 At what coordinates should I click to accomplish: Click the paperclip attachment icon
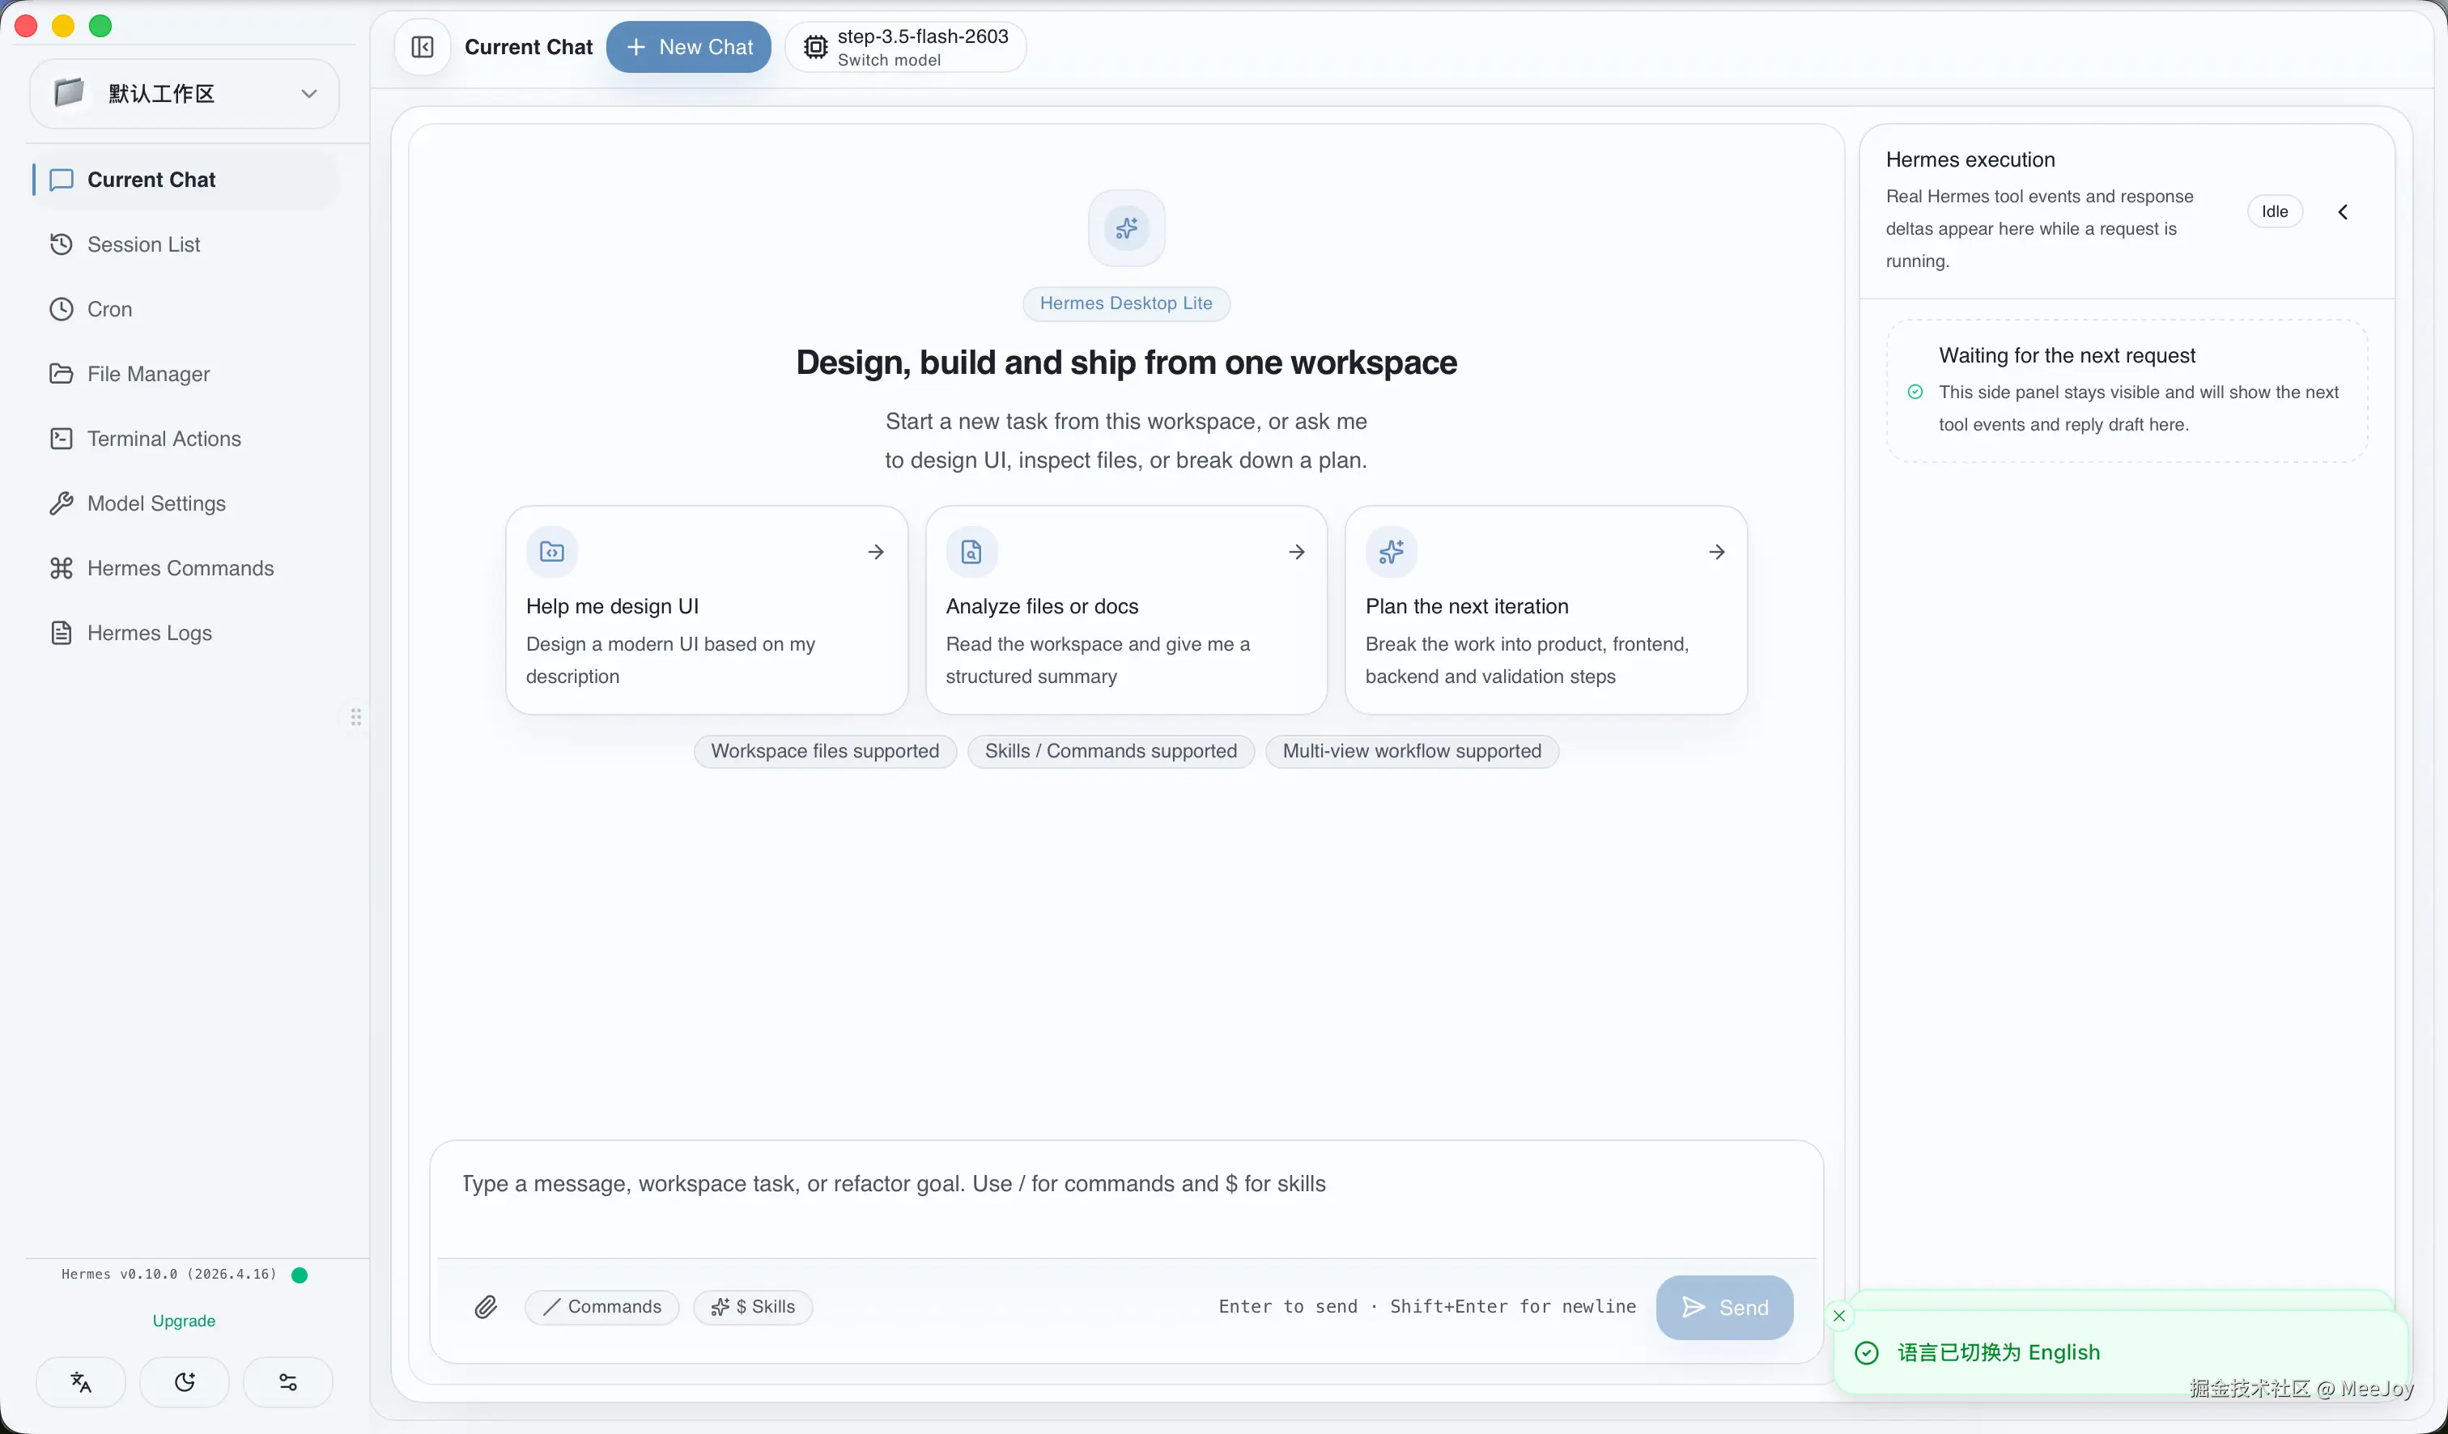tap(486, 1307)
